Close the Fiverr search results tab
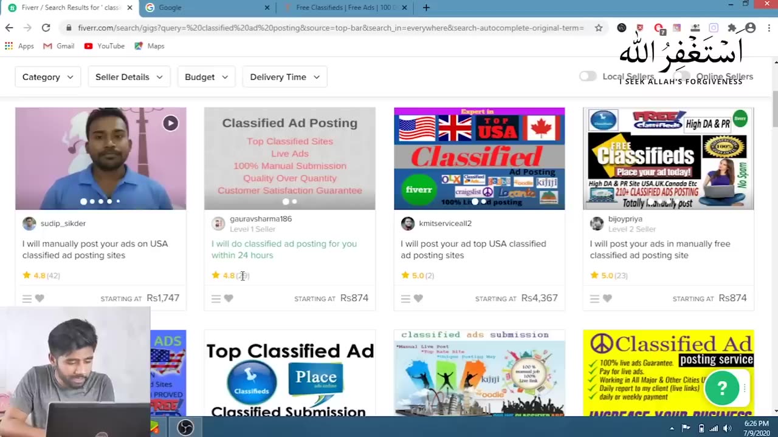 click(x=129, y=8)
